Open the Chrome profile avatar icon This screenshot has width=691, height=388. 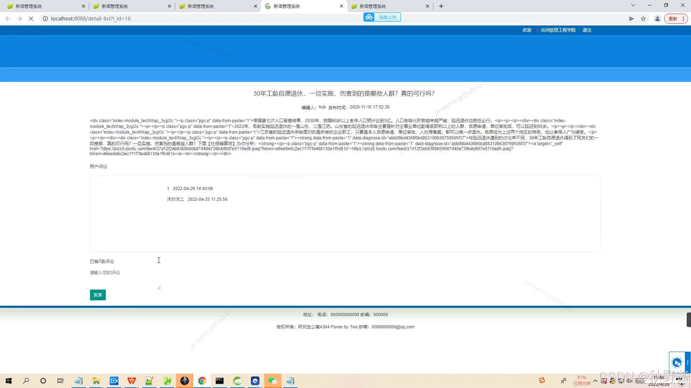tap(657, 19)
